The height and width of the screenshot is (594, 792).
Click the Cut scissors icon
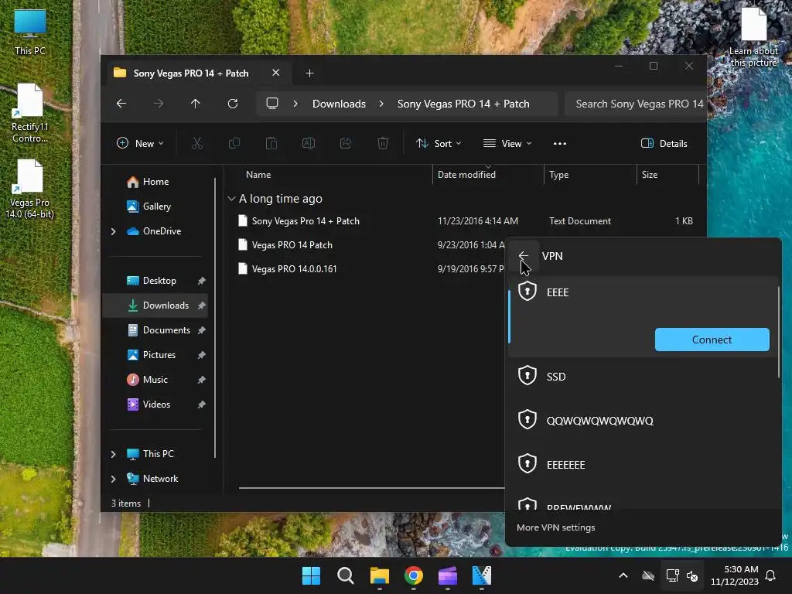pos(197,143)
